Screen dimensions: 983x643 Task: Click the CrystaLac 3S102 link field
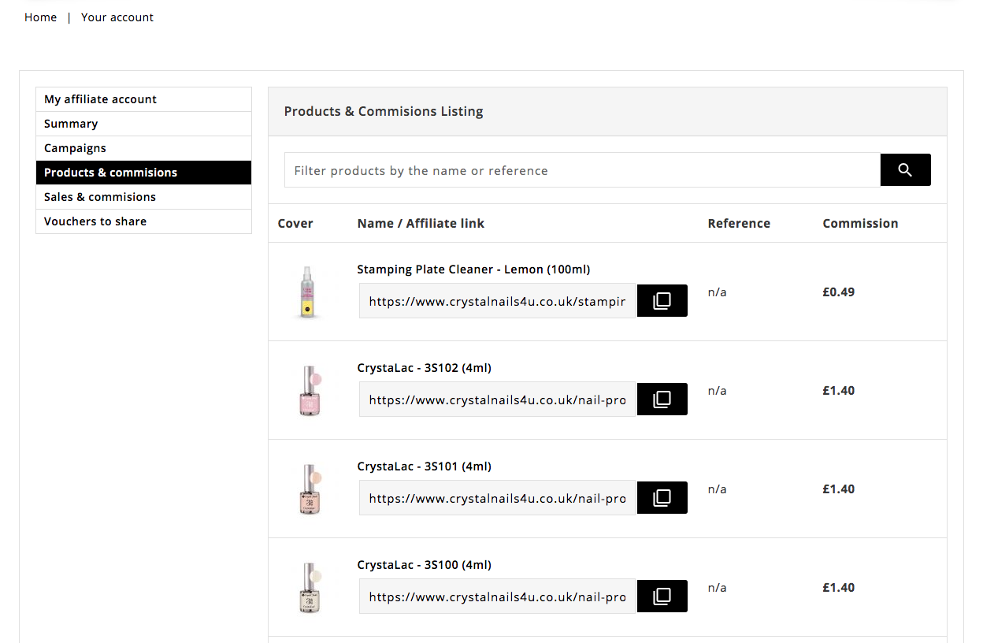(497, 400)
